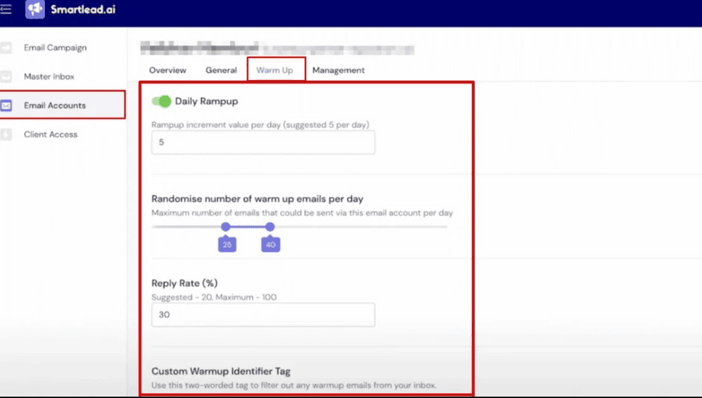The width and height of the screenshot is (702, 398).
Task: Disable the Daily Rampup toggle
Action: (x=161, y=101)
